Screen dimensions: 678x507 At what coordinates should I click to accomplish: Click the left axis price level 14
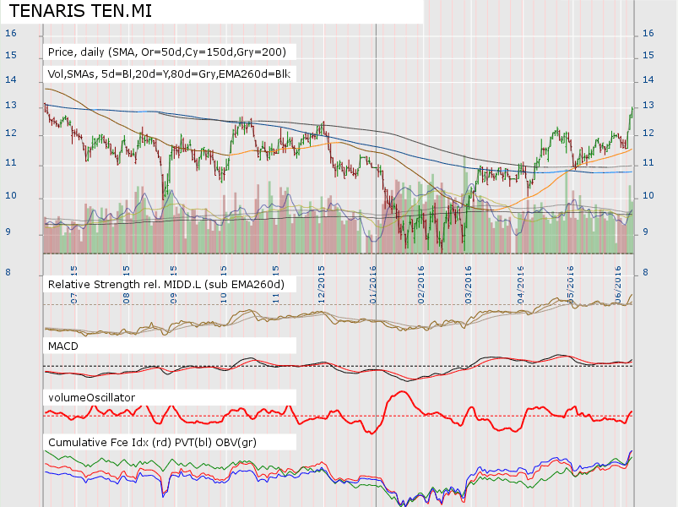11,79
